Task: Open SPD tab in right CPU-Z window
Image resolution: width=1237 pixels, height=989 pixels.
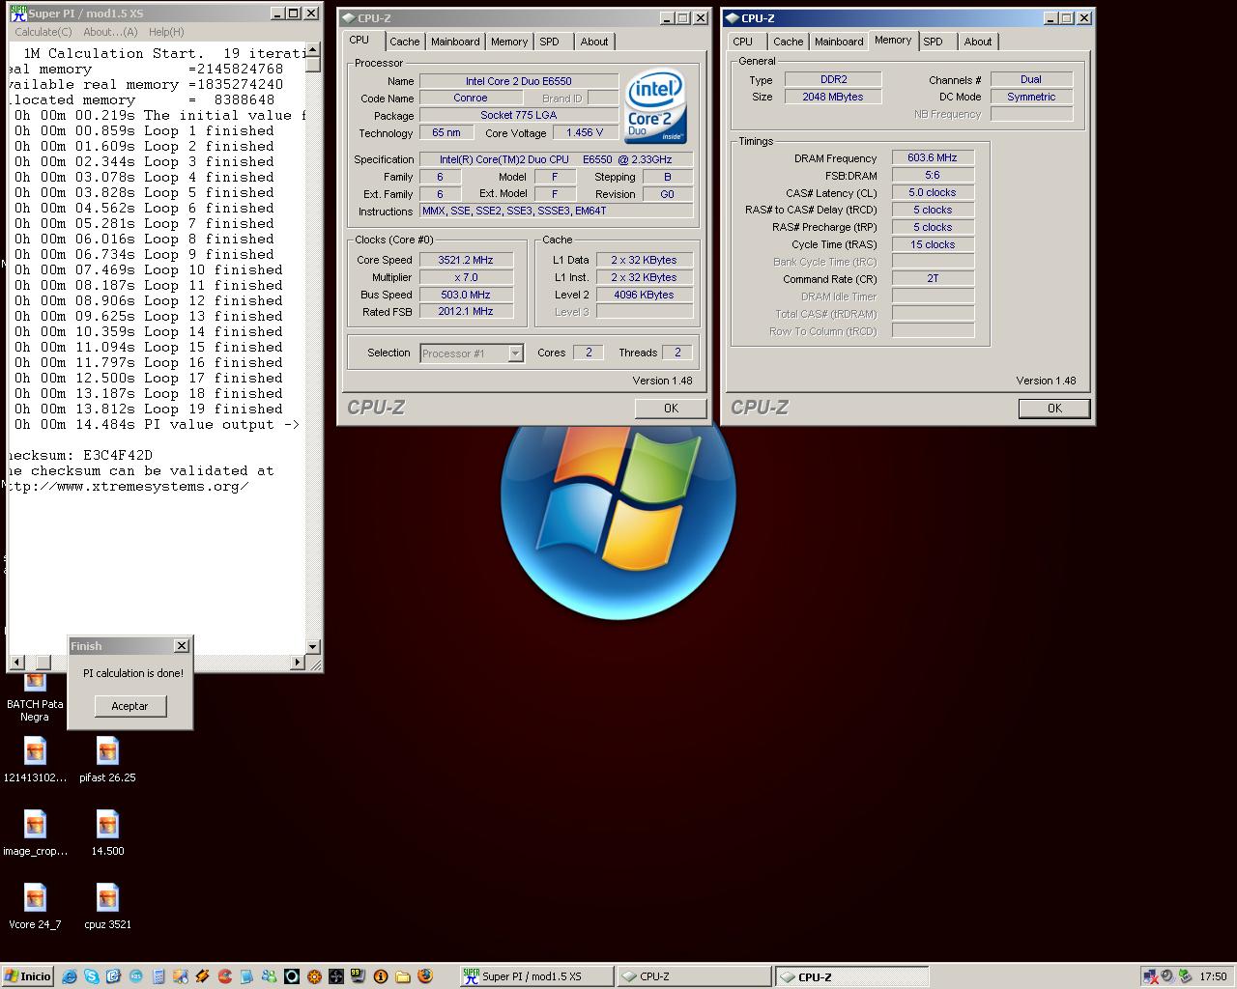Action: [x=933, y=42]
